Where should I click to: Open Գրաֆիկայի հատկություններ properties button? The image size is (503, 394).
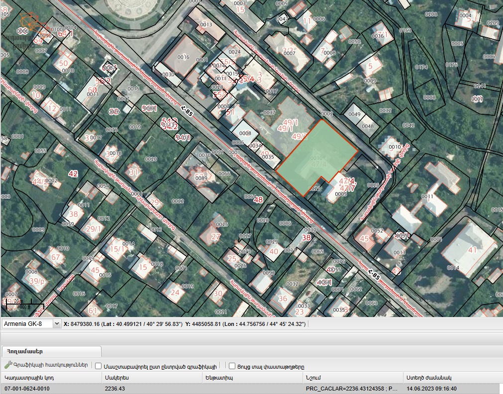click(46, 365)
